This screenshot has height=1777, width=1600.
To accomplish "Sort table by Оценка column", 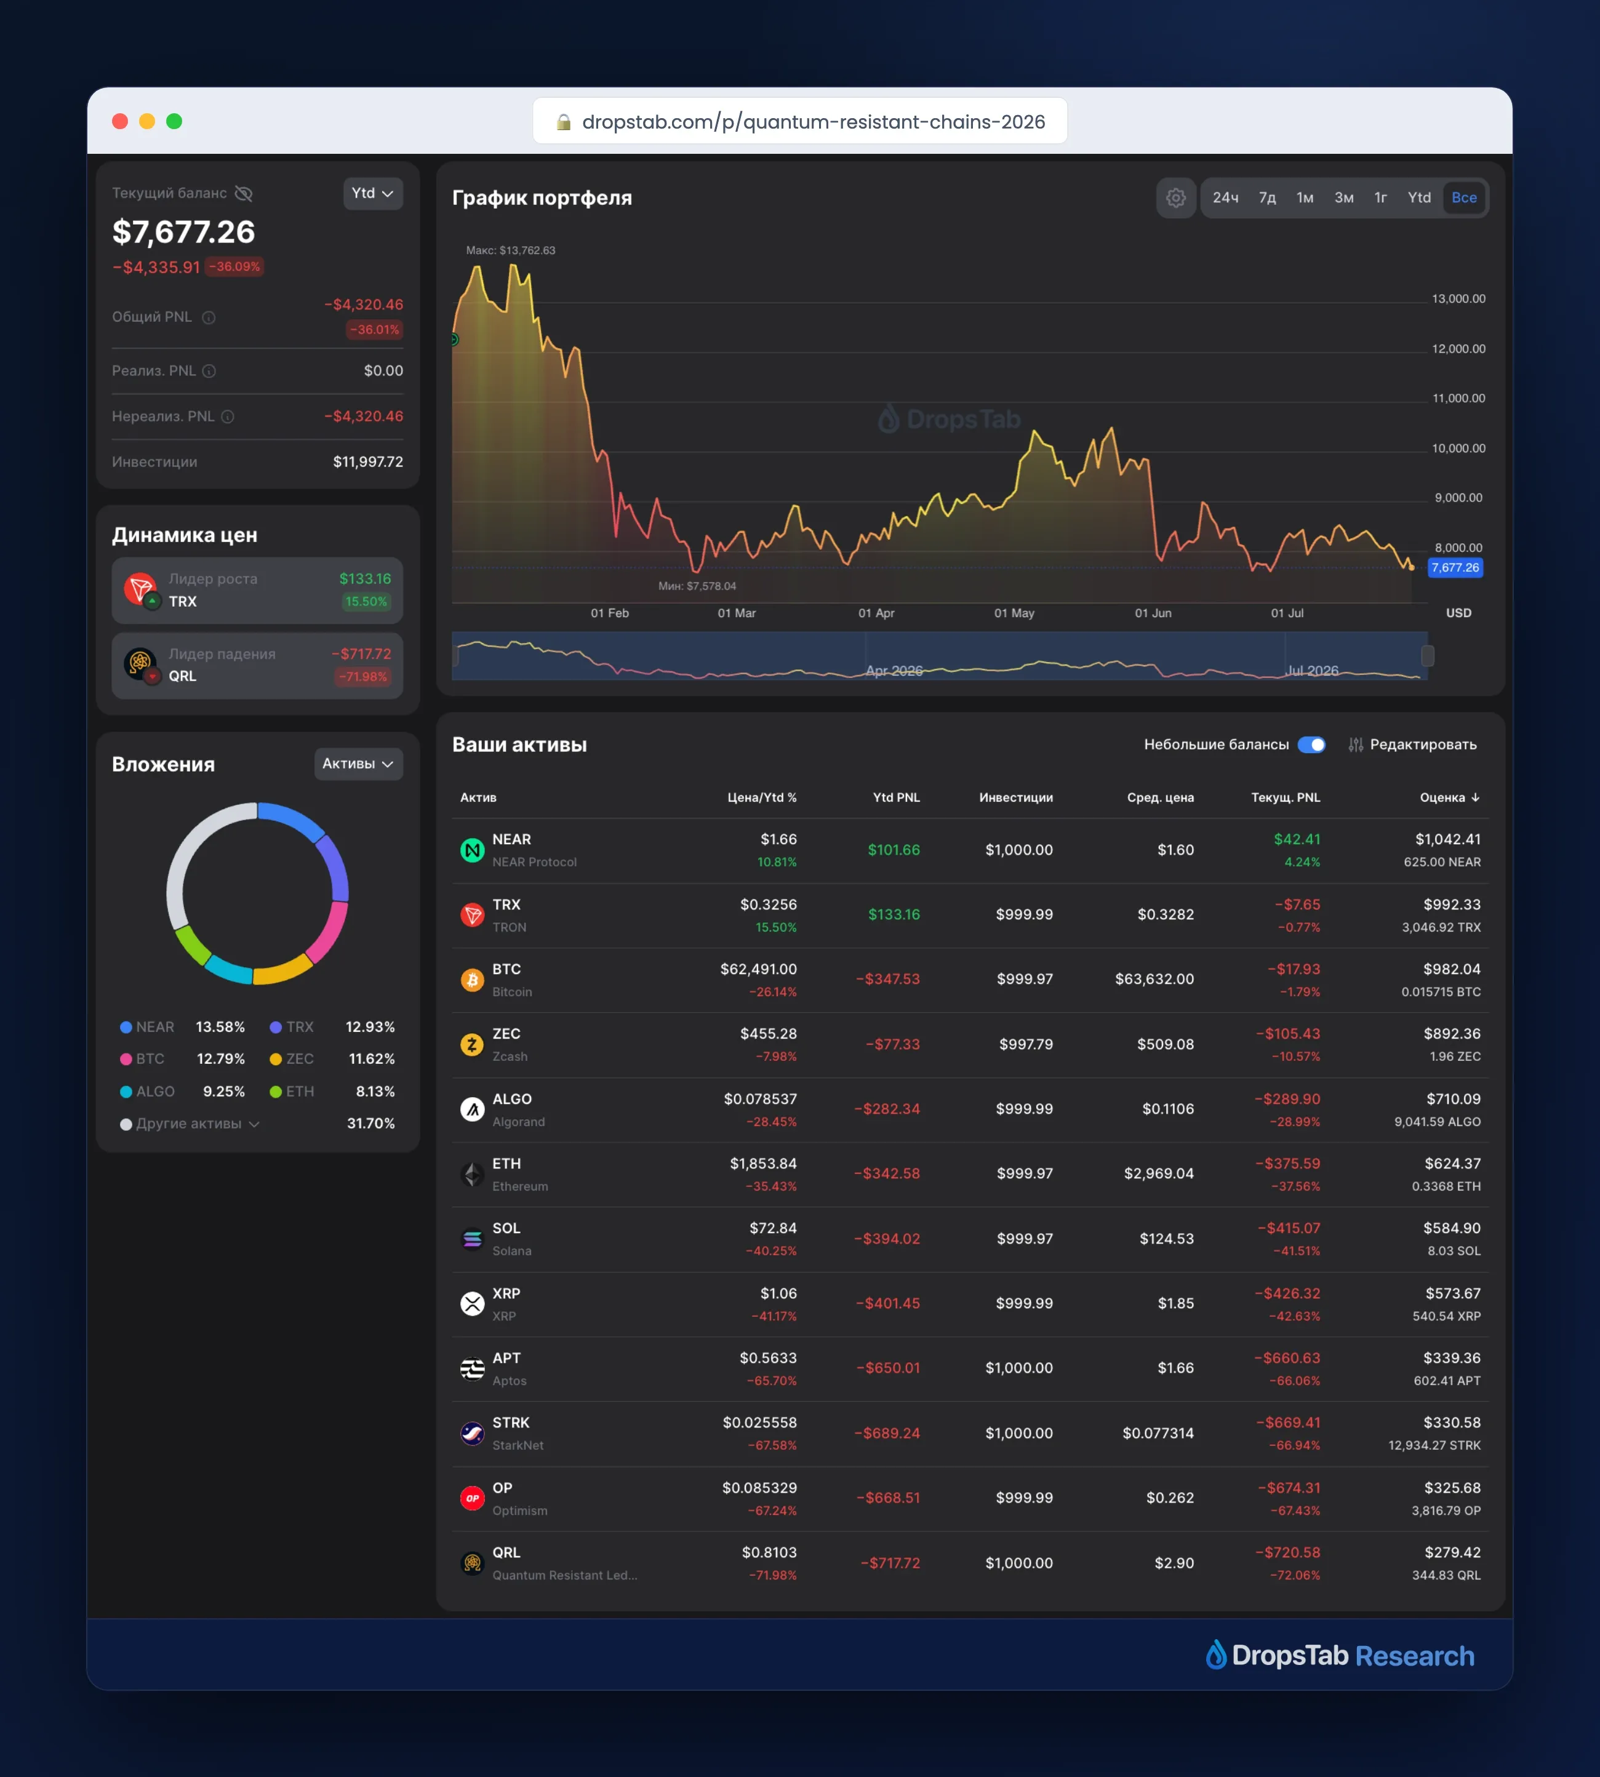I will (1450, 798).
